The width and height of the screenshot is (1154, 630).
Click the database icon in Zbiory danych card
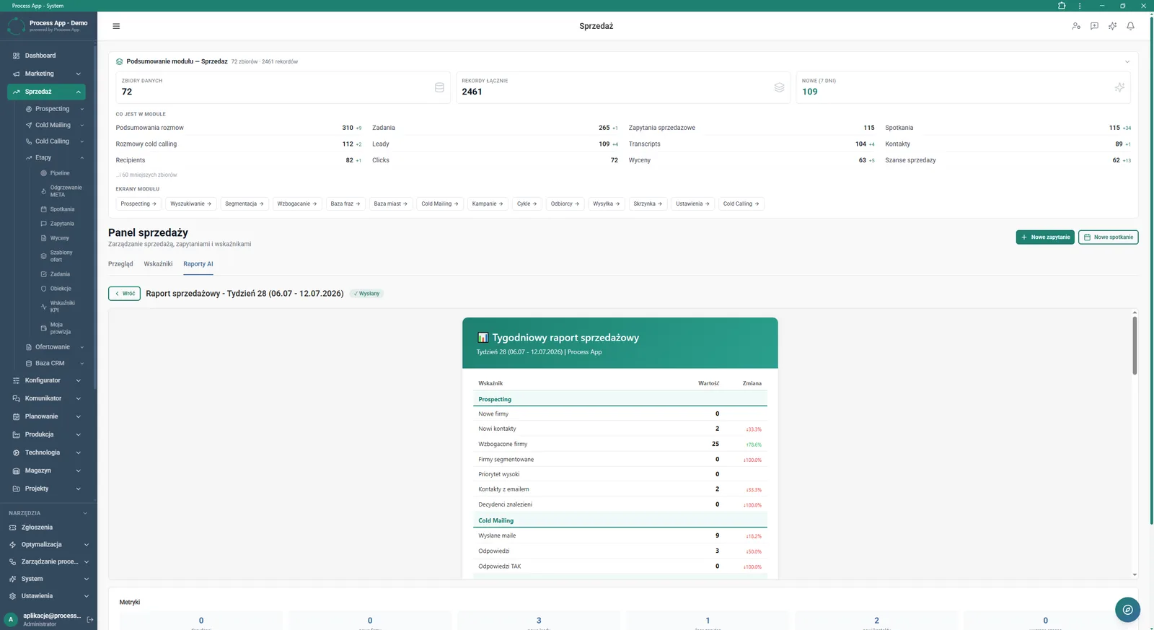coord(439,87)
